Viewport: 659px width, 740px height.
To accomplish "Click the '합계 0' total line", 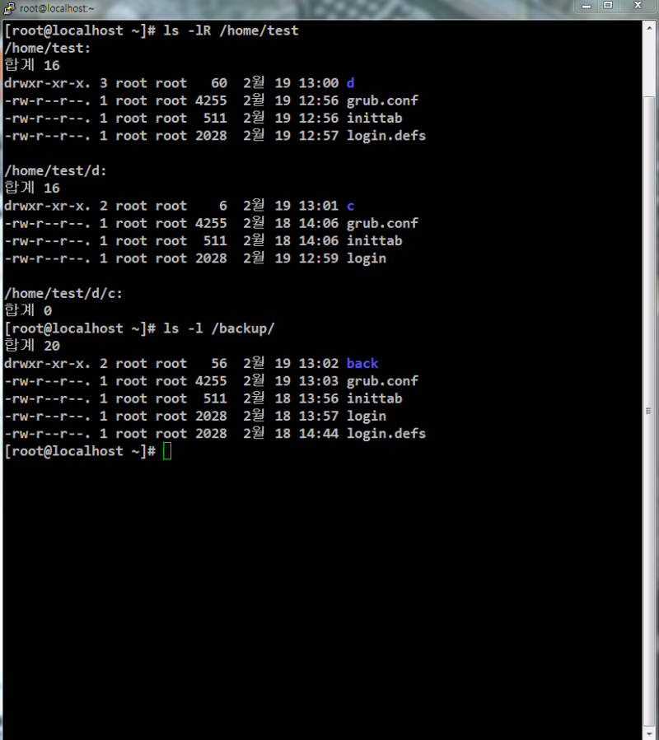I will click(28, 310).
